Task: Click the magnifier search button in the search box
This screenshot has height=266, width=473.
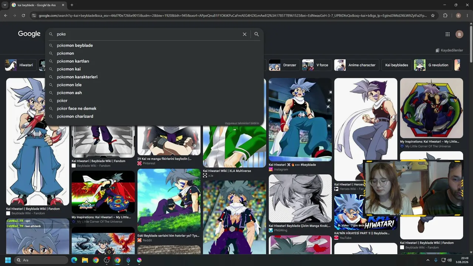Action: [x=256, y=34]
